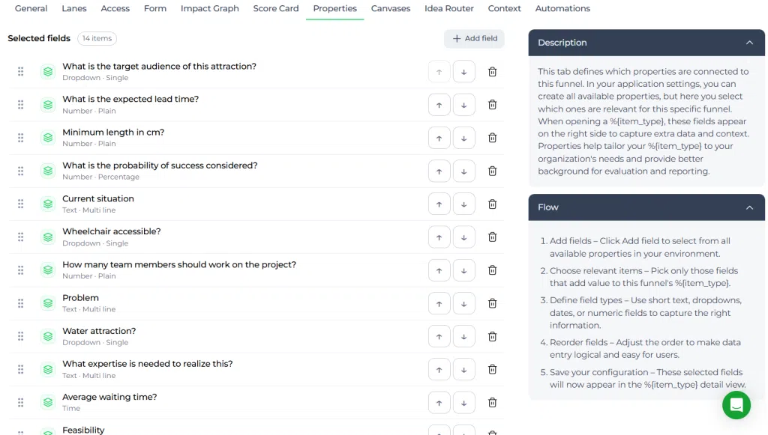The image size is (768, 435).
Task: Open the Score Card tab
Action: pos(276,9)
